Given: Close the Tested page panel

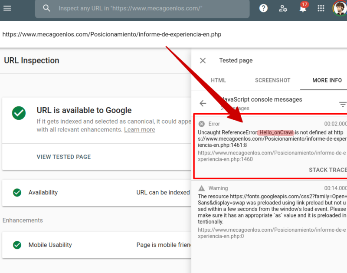Looking at the screenshot, I should [203, 60].
